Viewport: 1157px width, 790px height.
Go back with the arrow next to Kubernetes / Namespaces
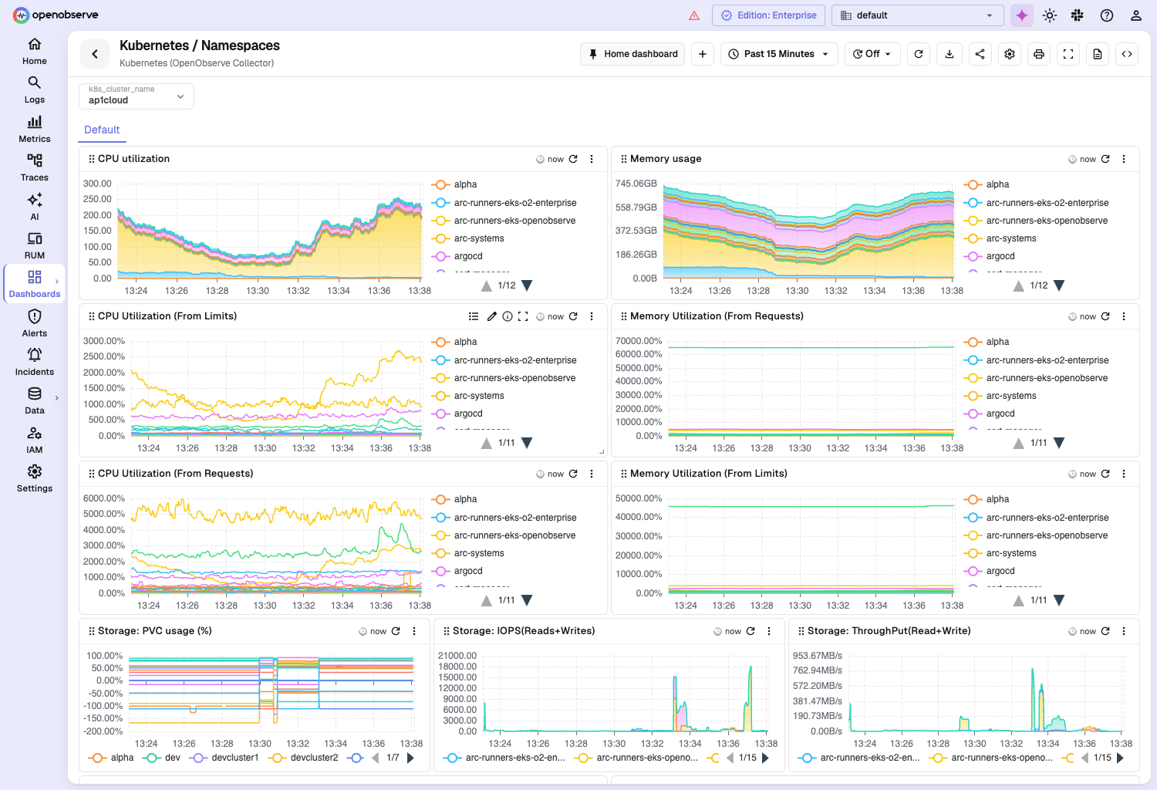[95, 54]
